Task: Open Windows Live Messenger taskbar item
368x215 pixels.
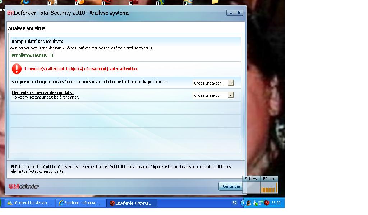Action: coord(29,203)
